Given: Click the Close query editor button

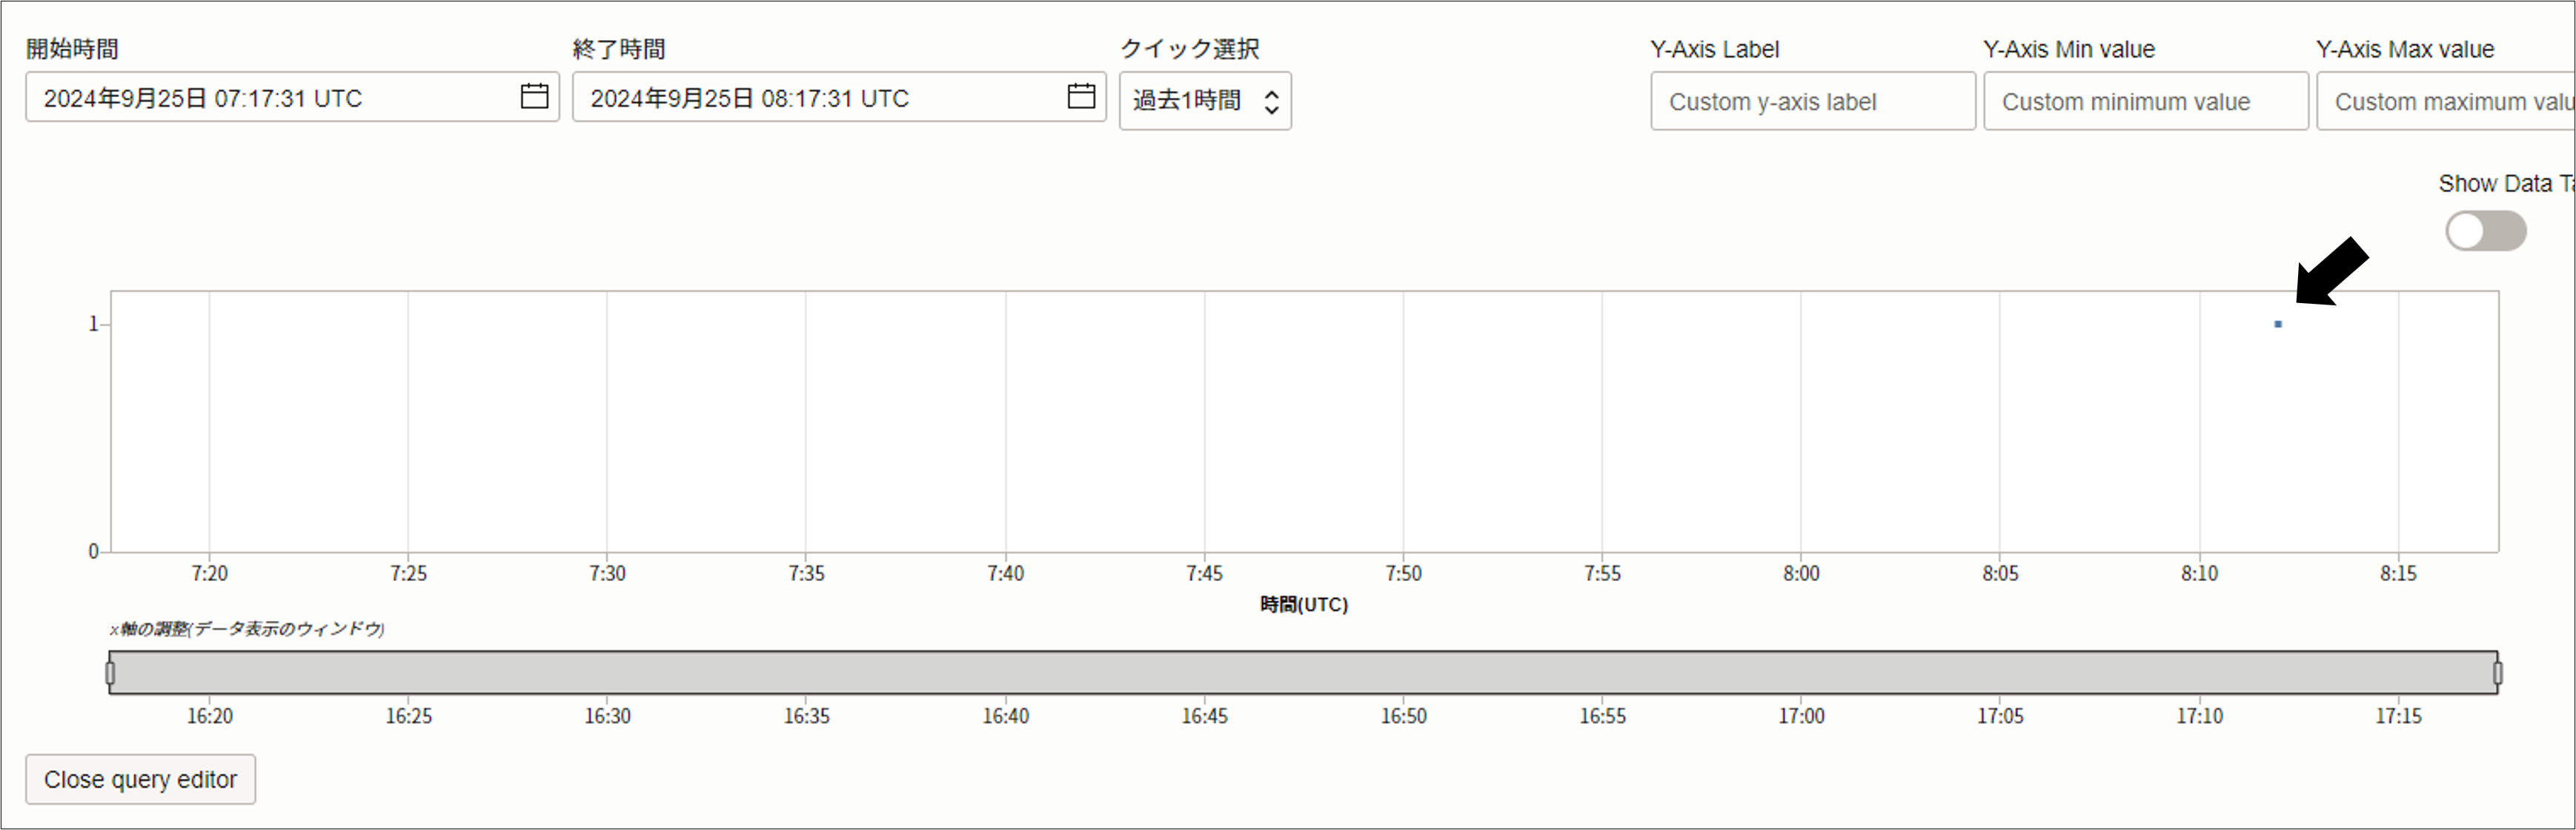Looking at the screenshot, I should pyautogui.click(x=140, y=779).
